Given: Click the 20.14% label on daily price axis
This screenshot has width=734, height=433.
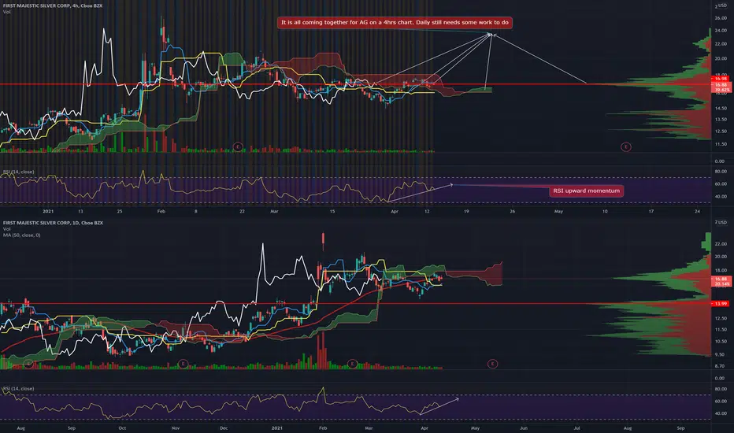Looking at the screenshot, I should coord(721,284).
